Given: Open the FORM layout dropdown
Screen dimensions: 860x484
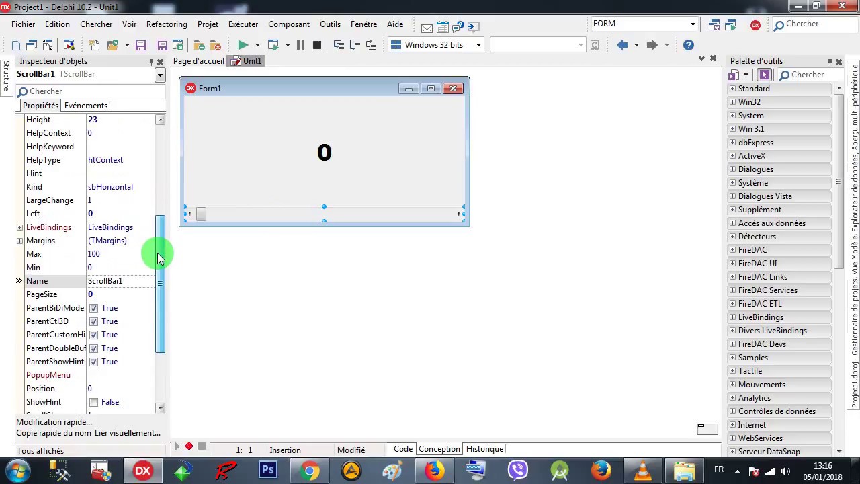Looking at the screenshot, I should point(693,24).
